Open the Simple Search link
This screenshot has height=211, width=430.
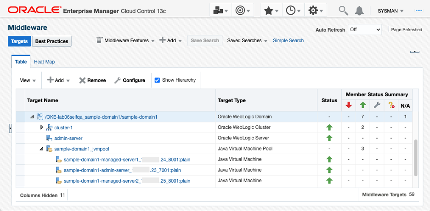coord(288,40)
